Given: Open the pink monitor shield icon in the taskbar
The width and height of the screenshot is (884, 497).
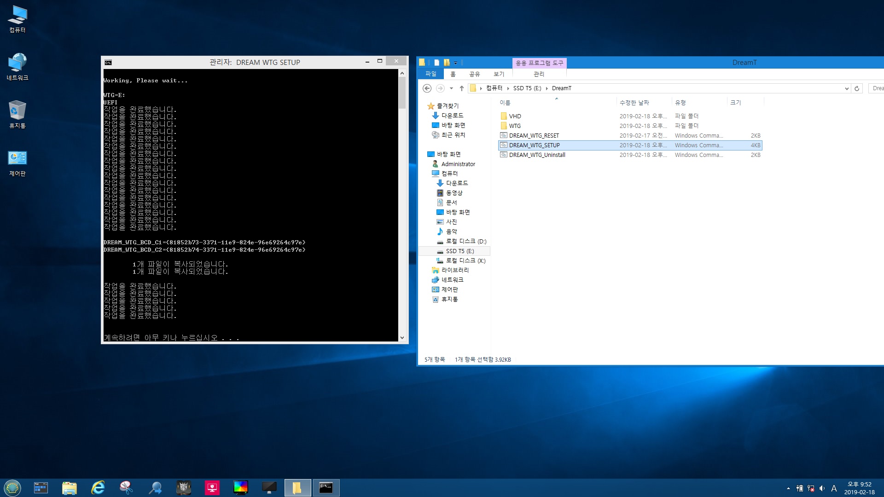Looking at the screenshot, I should pos(212,488).
